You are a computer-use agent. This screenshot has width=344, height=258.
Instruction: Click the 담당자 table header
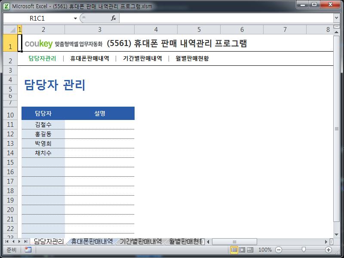[43, 114]
